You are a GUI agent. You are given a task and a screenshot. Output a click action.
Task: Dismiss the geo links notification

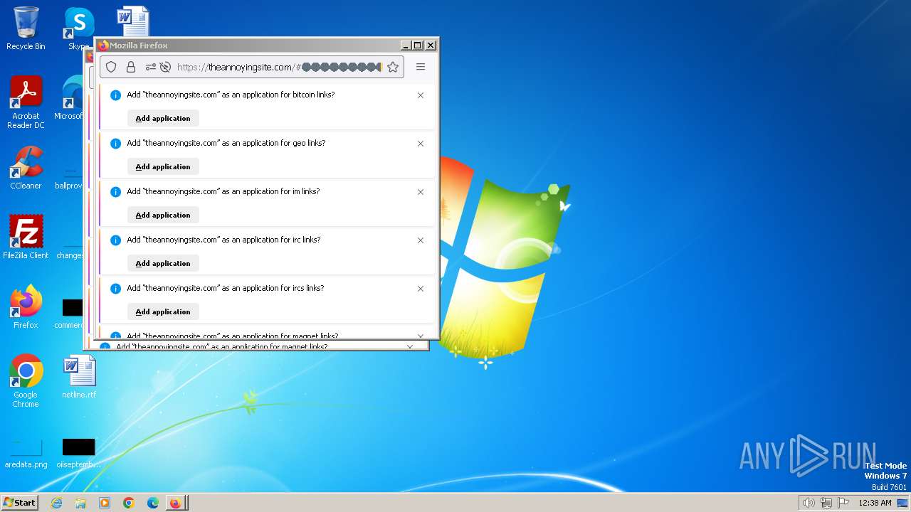pos(421,144)
